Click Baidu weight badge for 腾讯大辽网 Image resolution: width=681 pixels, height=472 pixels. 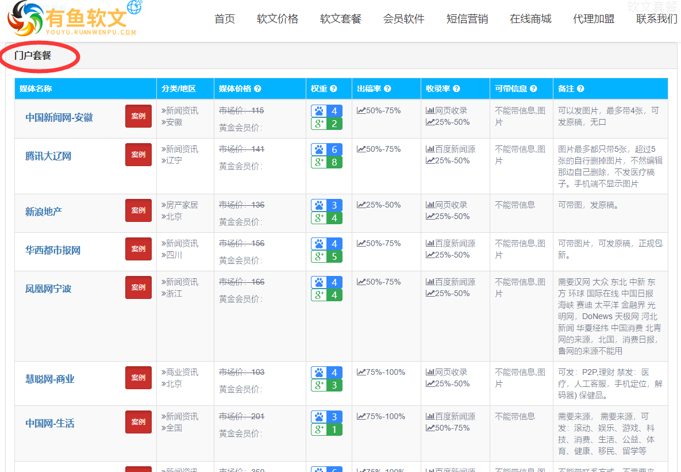(326, 149)
